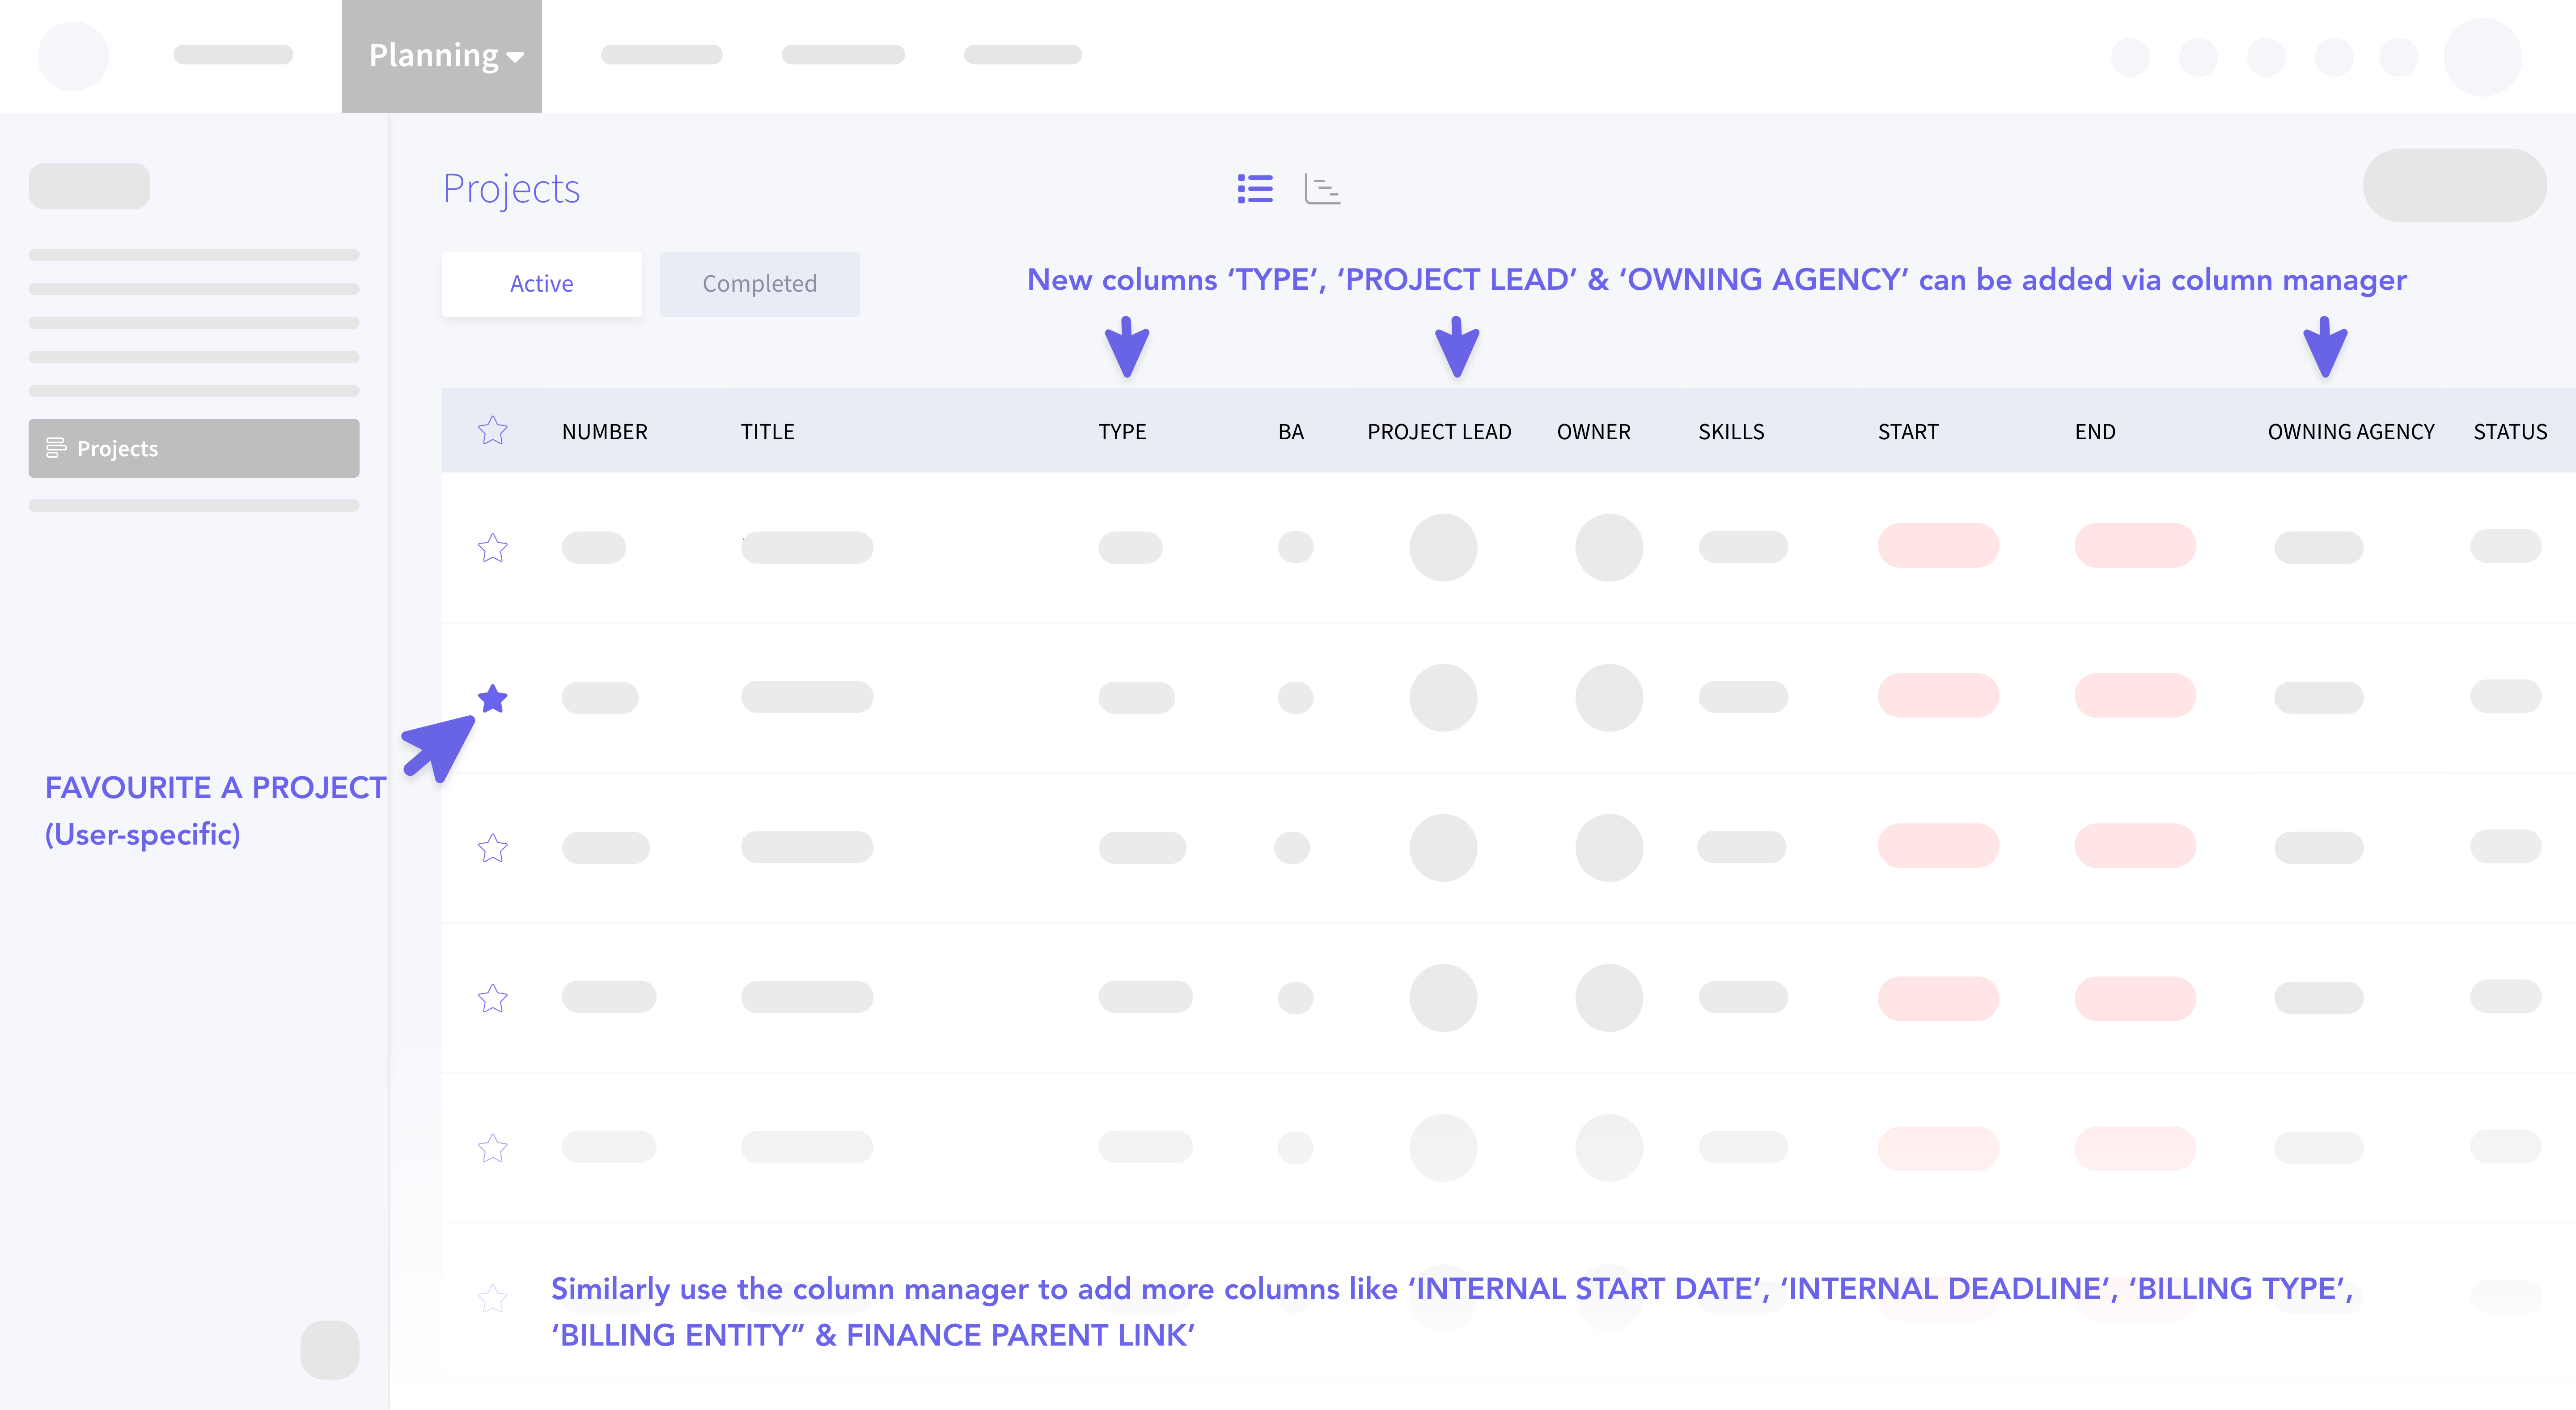Screen dimensions: 2576x1410
Task: Unfavourite the filled star in the second row
Action: [x=492, y=698]
